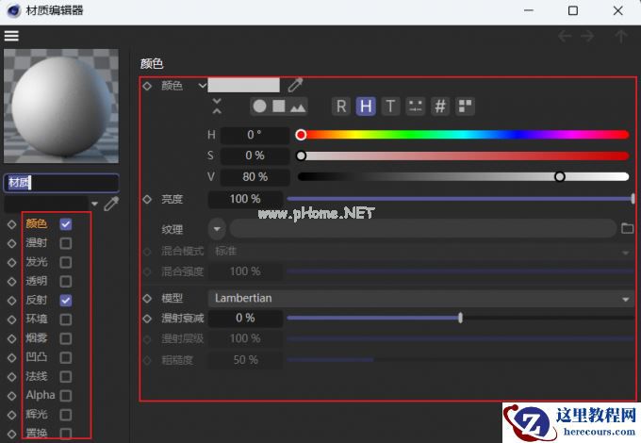Image resolution: width=641 pixels, height=443 pixels.
Task: Open the color mixer icon
Action: pyautogui.click(x=416, y=107)
